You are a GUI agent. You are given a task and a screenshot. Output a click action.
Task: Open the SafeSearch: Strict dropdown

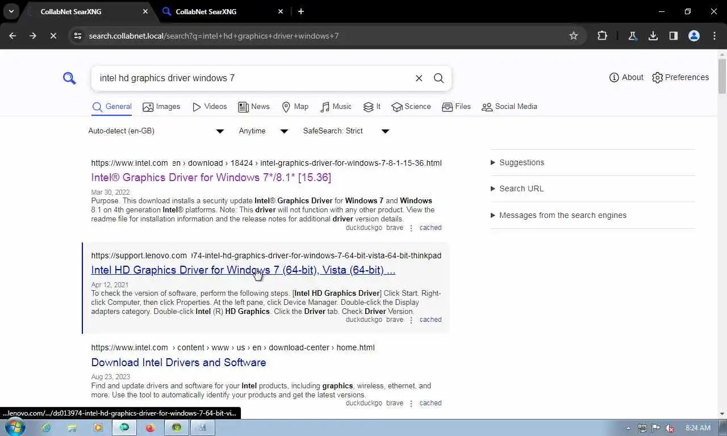[x=346, y=131]
